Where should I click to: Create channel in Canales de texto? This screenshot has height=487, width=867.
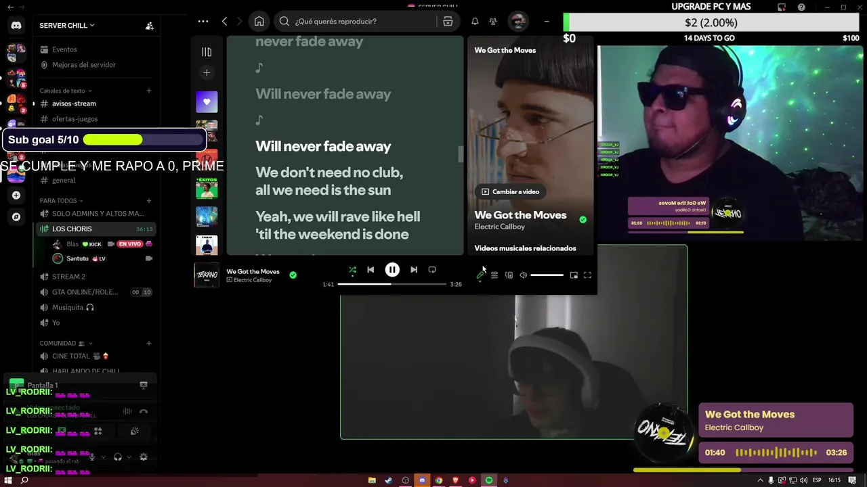(149, 91)
